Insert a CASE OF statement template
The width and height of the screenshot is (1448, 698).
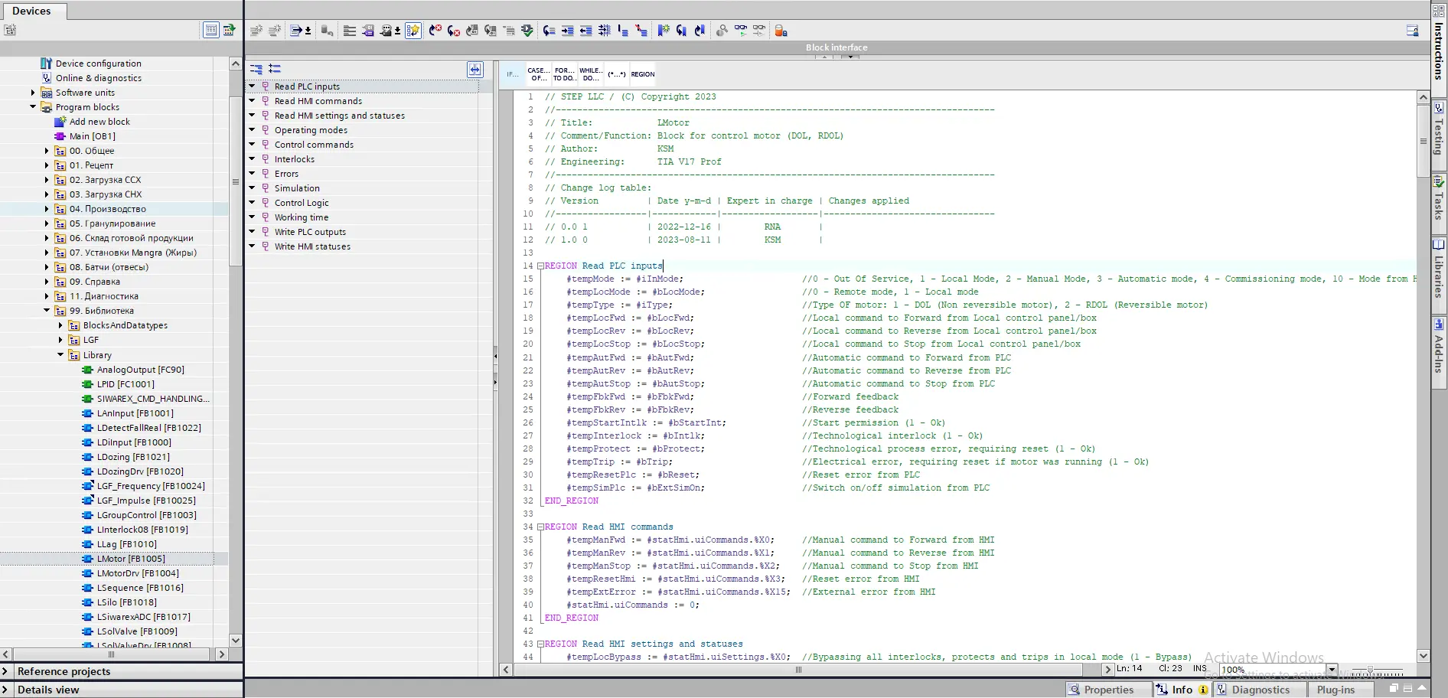pos(539,74)
